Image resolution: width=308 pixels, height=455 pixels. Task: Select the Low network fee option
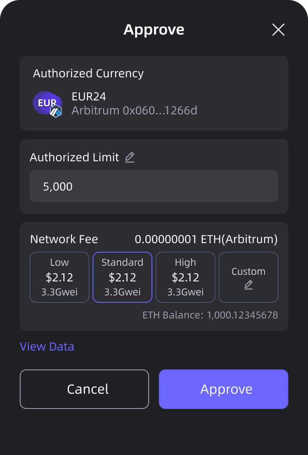60,277
